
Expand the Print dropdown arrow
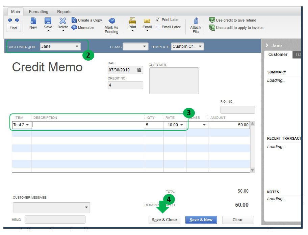coord(133,31)
